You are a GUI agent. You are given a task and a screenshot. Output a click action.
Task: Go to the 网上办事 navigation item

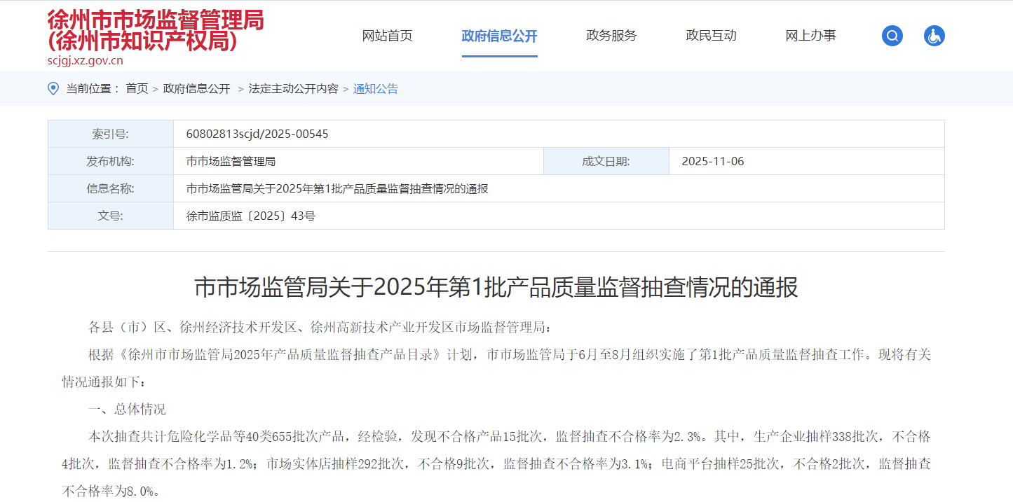tap(810, 36)
